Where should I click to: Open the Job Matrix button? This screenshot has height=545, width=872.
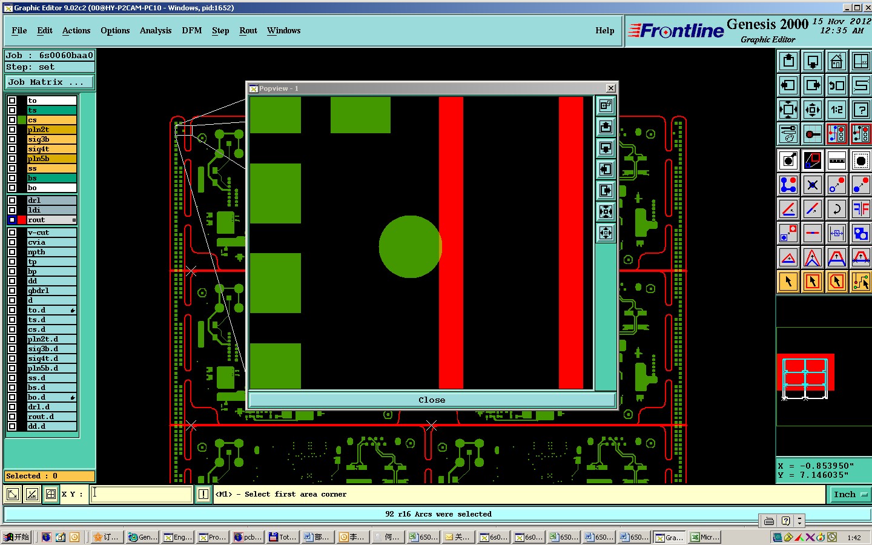tap(50, 82)
